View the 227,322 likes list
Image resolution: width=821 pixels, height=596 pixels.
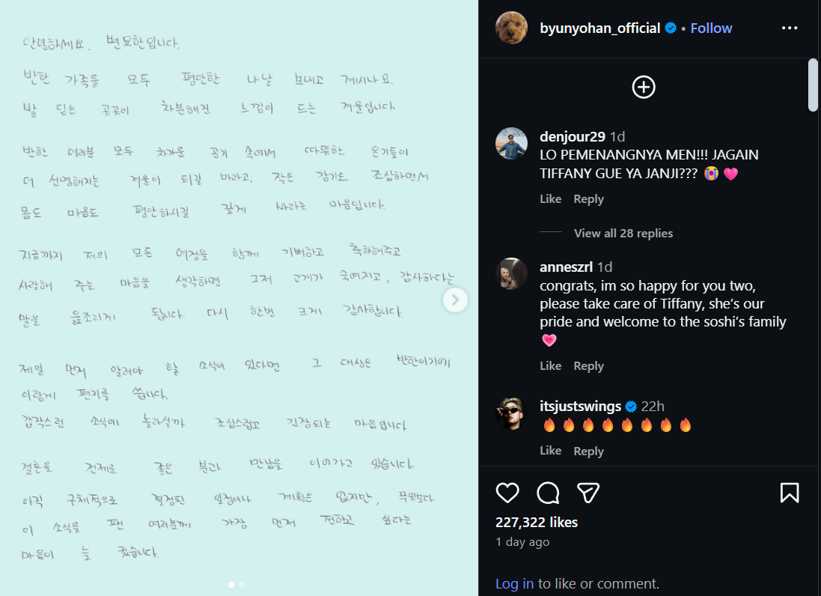pyautogui.click(x=536, y=522)
